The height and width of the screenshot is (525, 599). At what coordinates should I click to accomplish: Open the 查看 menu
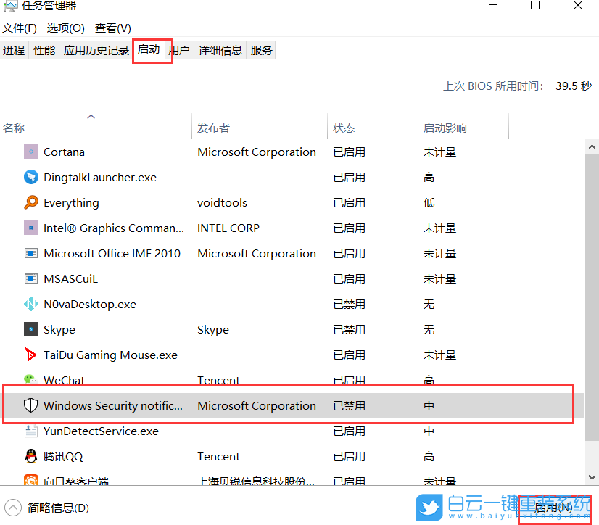[x=112, y=28]
